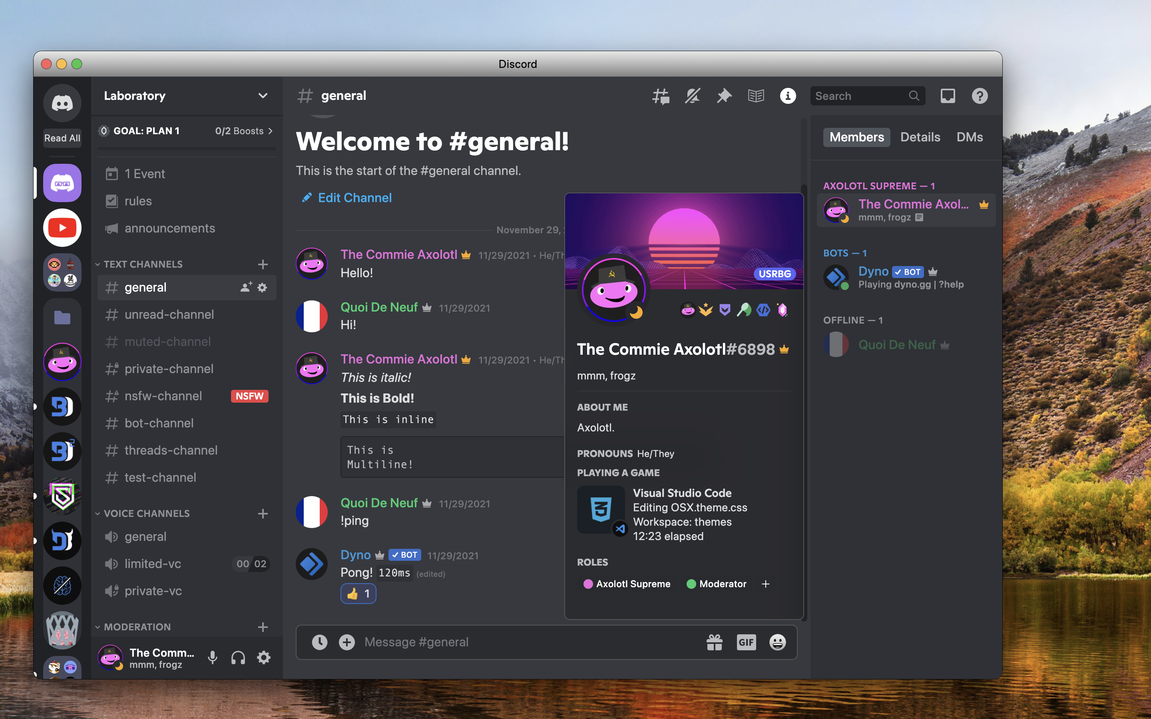Open the inbox icon top right
This screenshot has width=1151, height=719.
(x=948, y=95)
